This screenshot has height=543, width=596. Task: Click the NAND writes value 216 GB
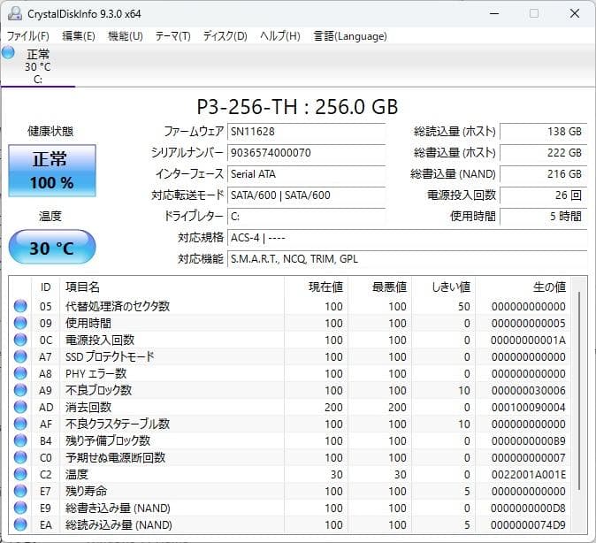544,174
